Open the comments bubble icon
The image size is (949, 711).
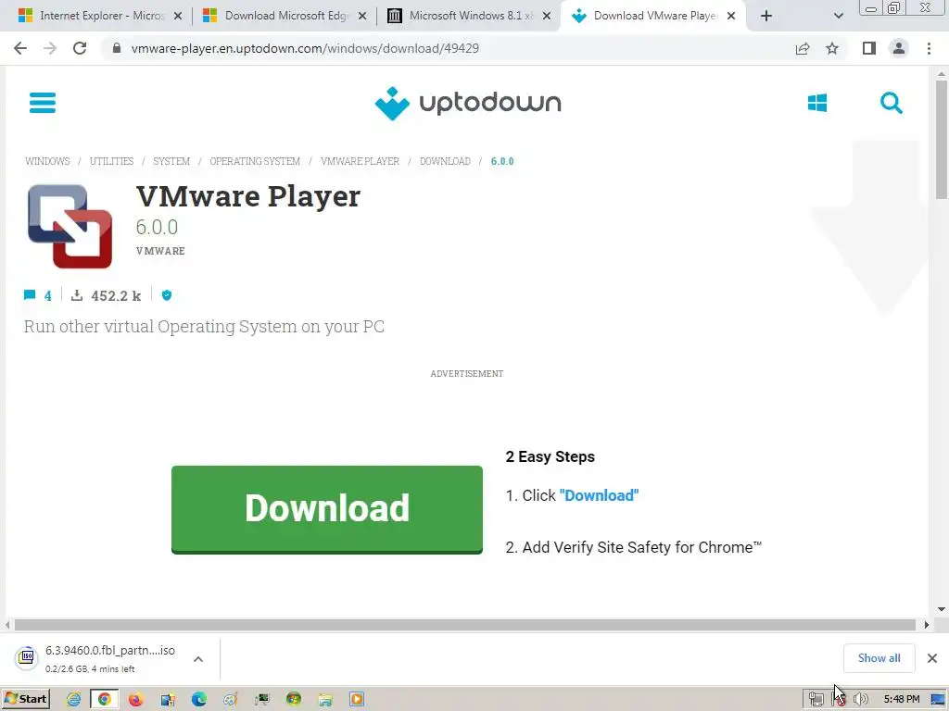pos(30,295)
